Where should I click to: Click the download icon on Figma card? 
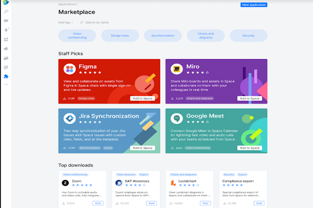tap(64, 98)
